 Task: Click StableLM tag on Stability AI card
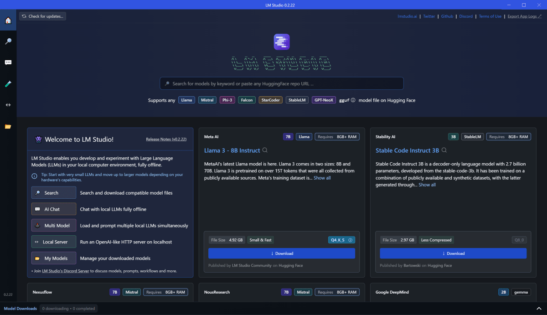(472, 137)
